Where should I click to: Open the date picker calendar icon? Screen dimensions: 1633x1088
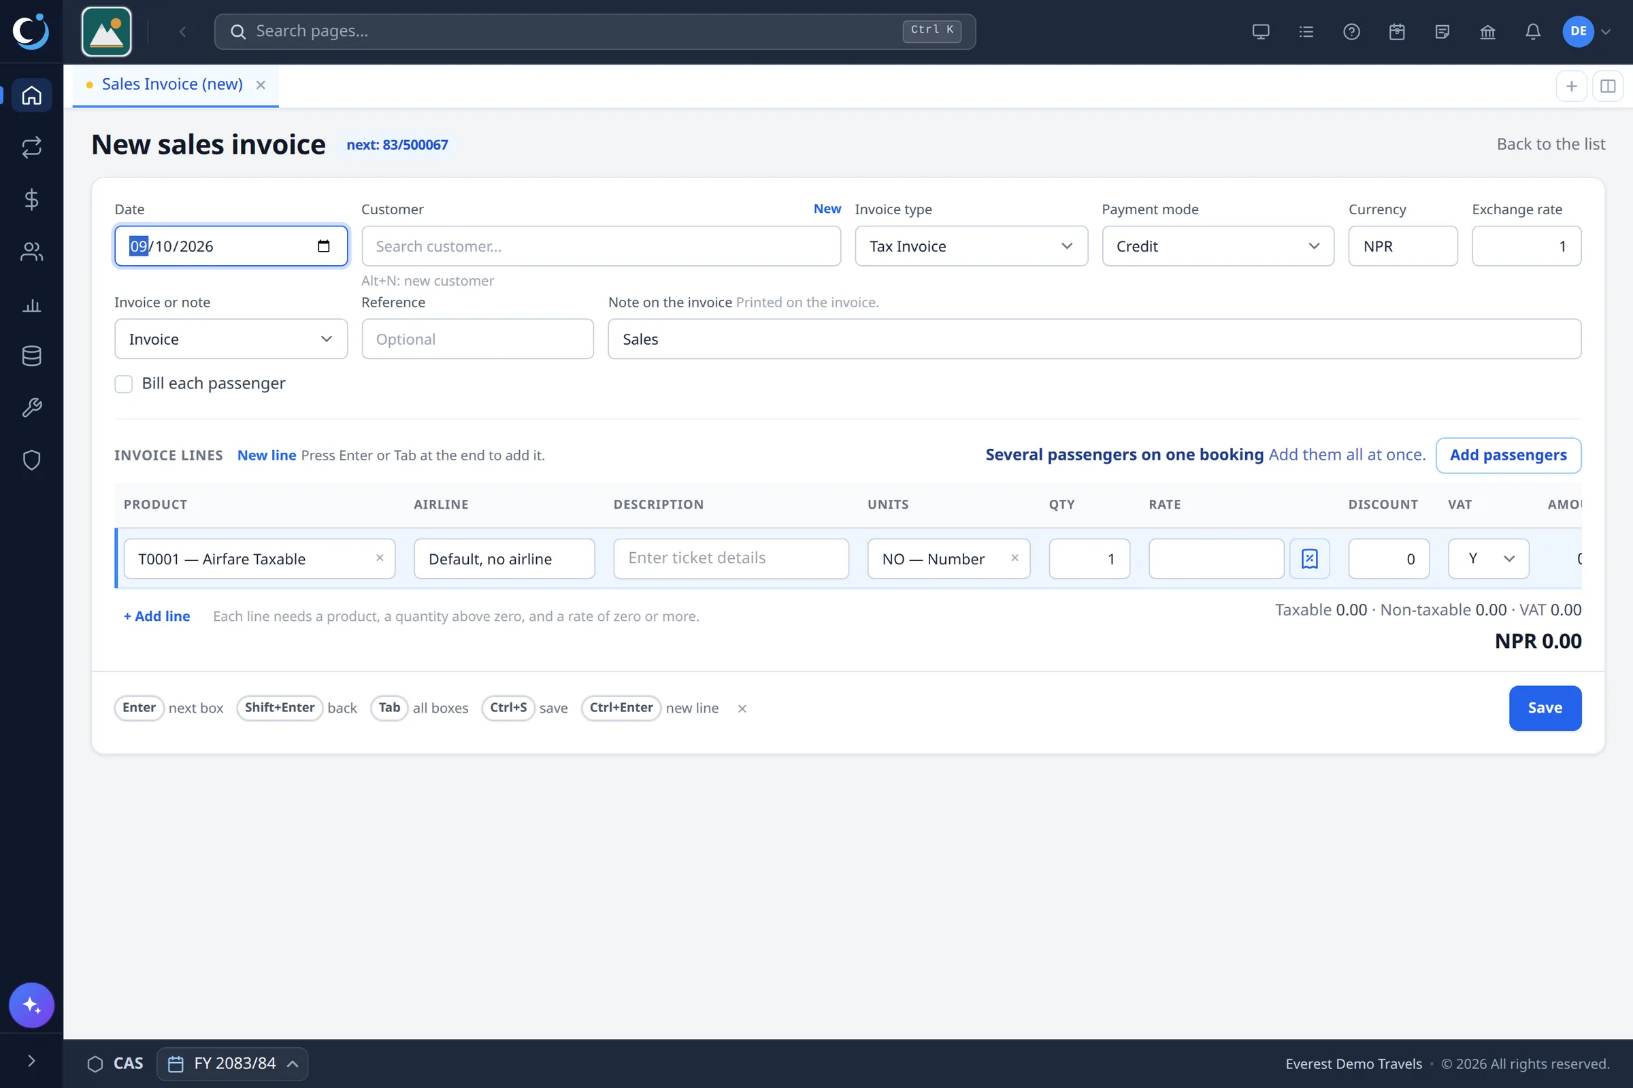[x=324, y=246]
